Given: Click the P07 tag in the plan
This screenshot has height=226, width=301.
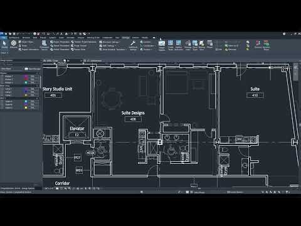Looking at the screenshot, I should 77,158.
